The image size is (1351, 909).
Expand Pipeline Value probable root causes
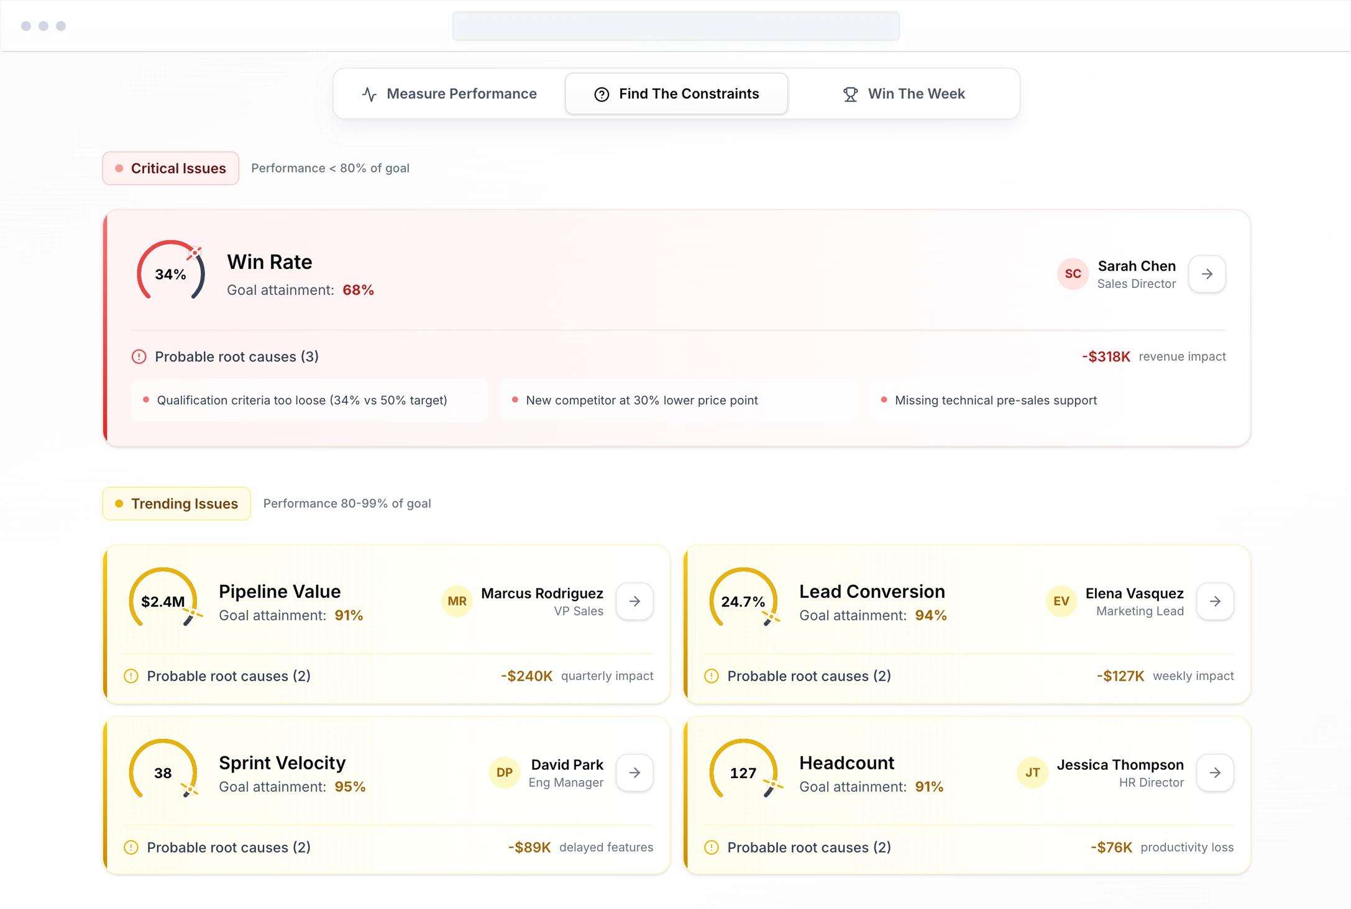[x=228, y=676]
